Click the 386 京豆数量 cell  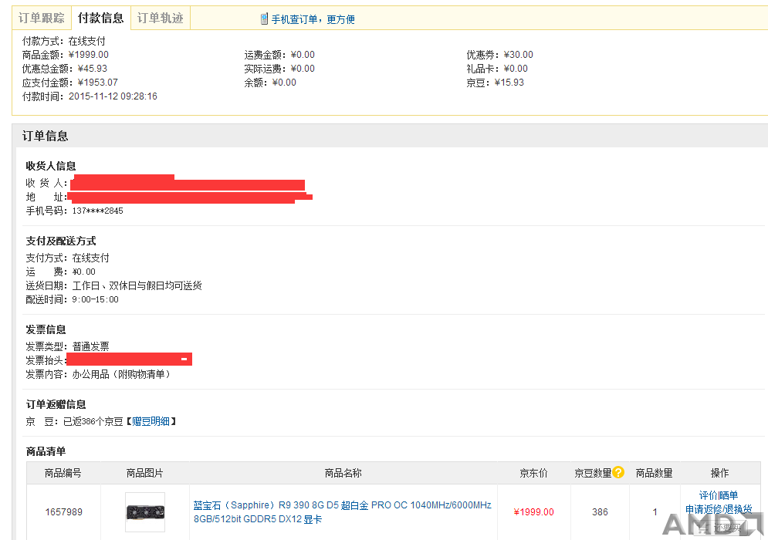pos(600,511)
